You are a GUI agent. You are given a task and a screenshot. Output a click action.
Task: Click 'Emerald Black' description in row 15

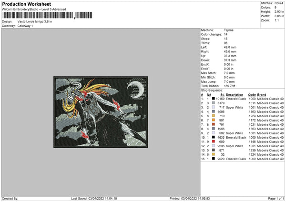[236, 159]
